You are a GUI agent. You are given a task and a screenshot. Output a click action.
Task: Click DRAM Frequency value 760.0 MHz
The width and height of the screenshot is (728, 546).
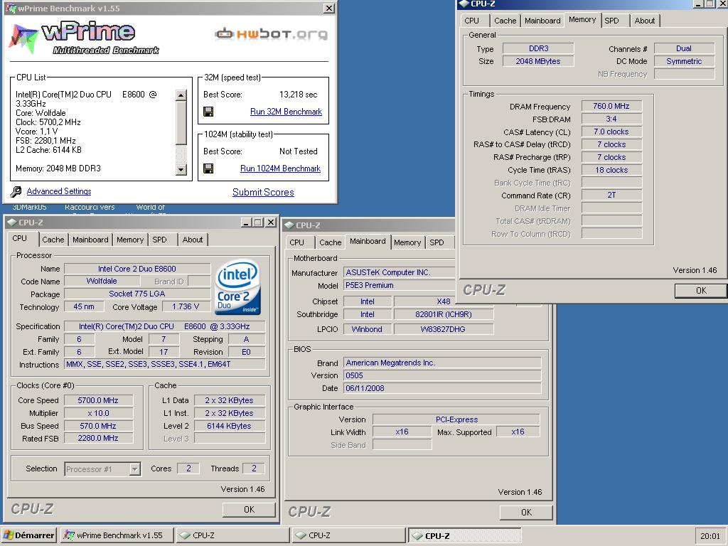(x=611, y=107)
